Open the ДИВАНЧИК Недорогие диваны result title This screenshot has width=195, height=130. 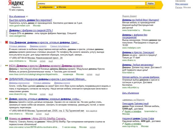48,79
